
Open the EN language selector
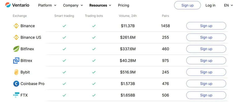[x=228, y=5]
